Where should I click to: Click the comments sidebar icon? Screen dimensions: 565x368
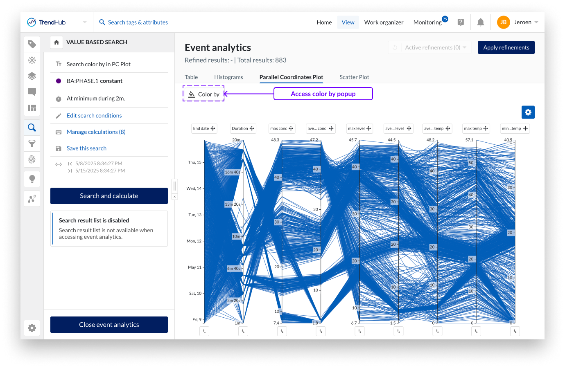pyautogui.click(x=32, y=92)
